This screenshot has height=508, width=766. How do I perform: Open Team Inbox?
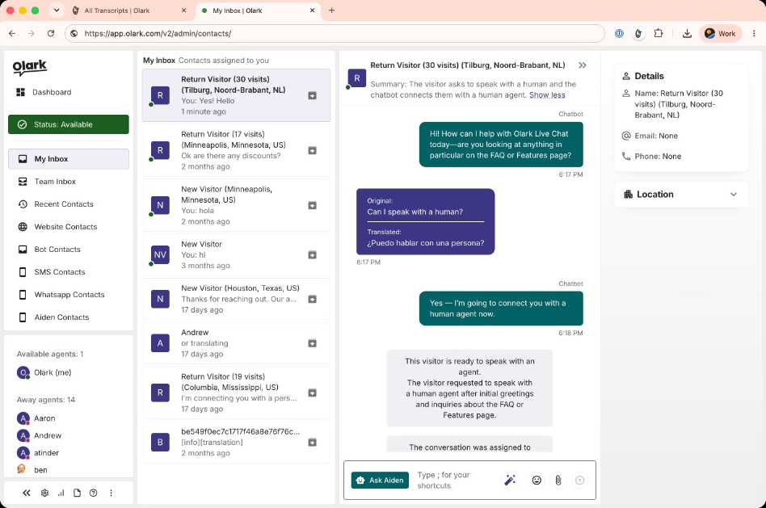55,182
